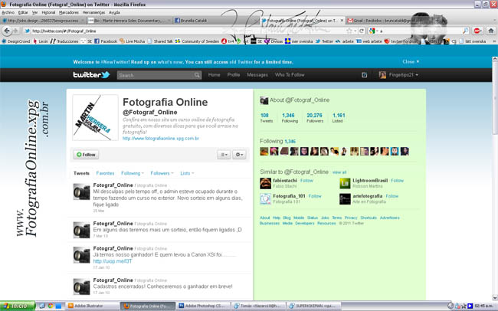Click the bookmark star in address bar
This screenshot has width=498, height=311.
[x=349, y=31]
